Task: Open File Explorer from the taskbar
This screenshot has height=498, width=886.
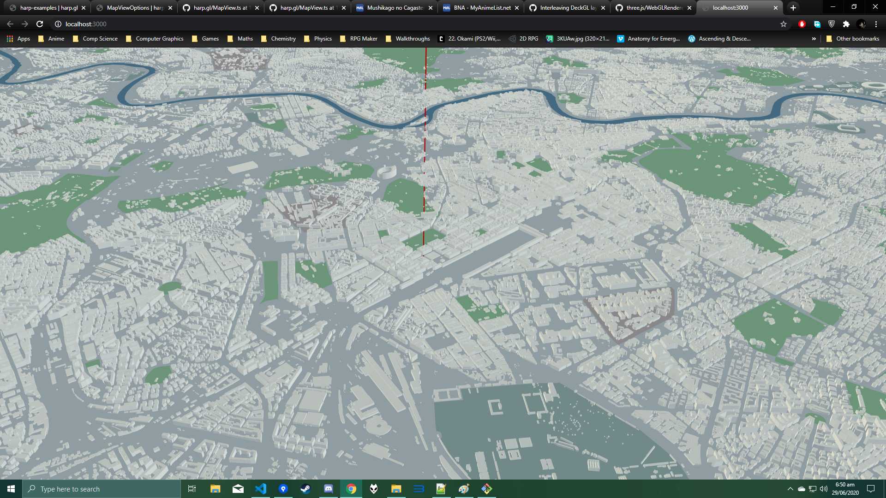Action: (x=215, y=489)
